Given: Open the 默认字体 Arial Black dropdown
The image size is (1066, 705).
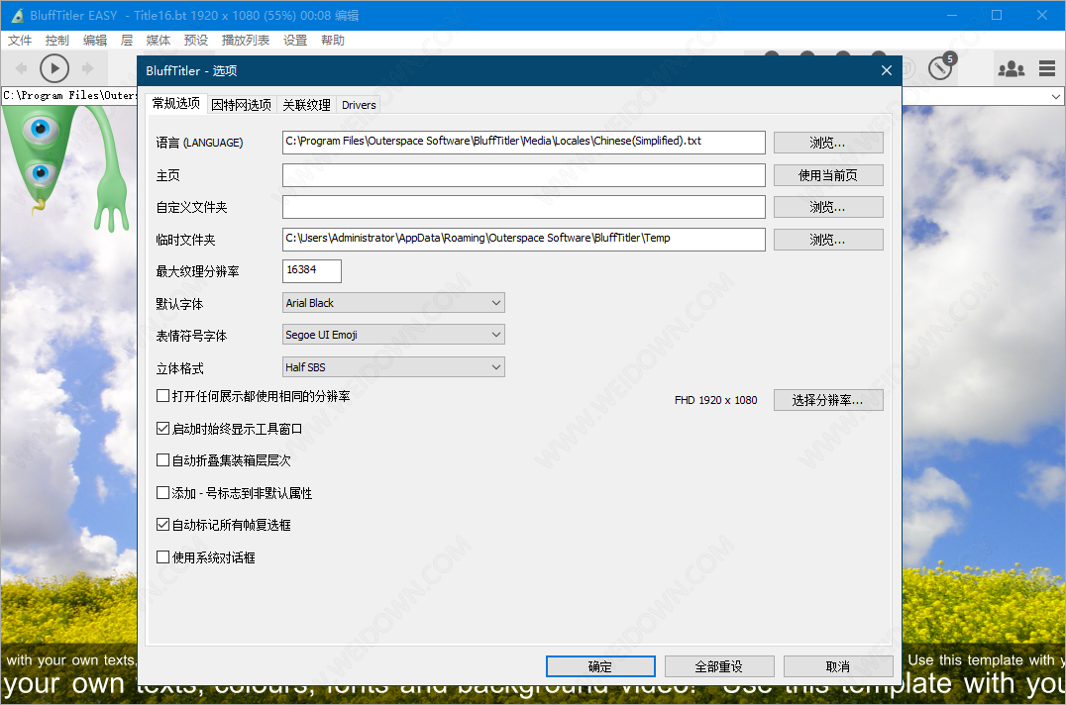Looking at the screenshot, I should [393, 303].
